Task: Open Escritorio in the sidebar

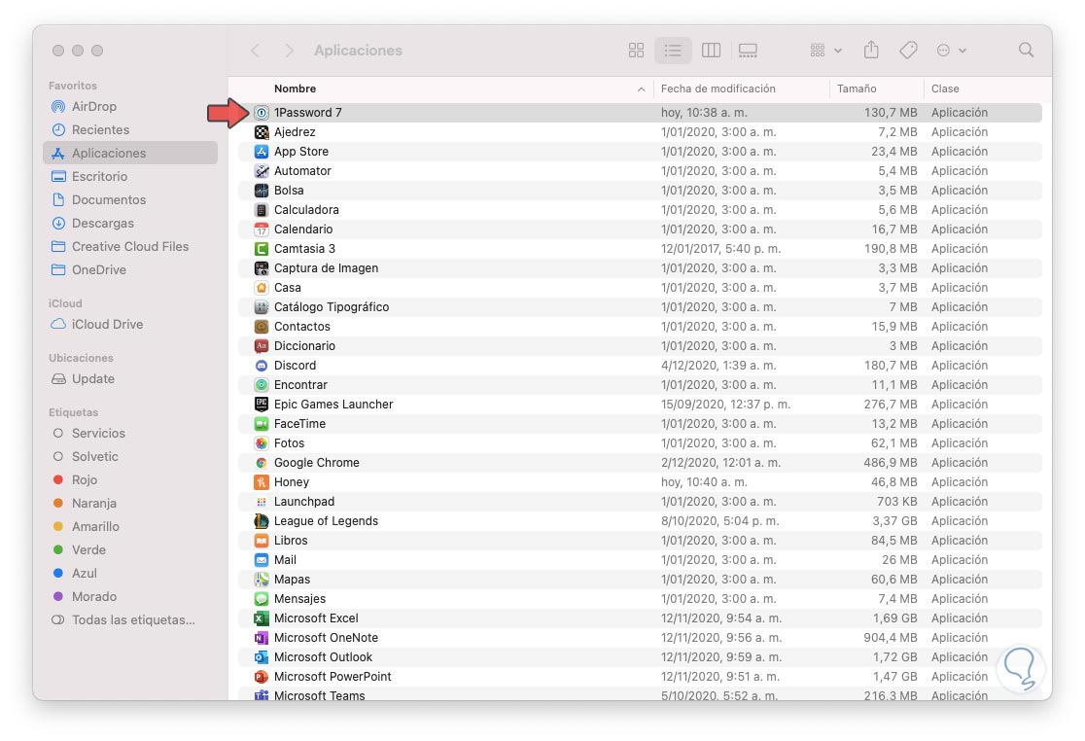Action: (99, 176)
